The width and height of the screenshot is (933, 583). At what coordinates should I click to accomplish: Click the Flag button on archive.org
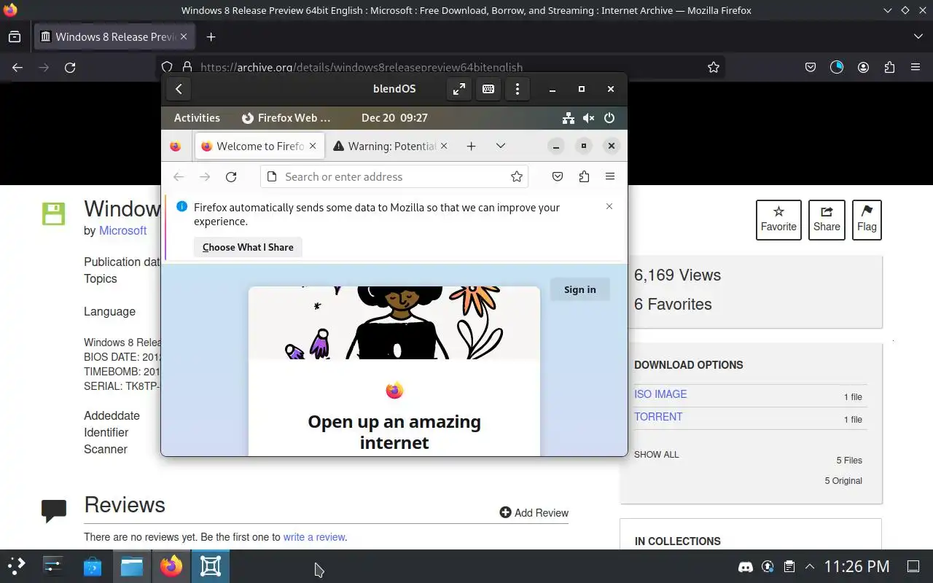click(x=867, y=219)
